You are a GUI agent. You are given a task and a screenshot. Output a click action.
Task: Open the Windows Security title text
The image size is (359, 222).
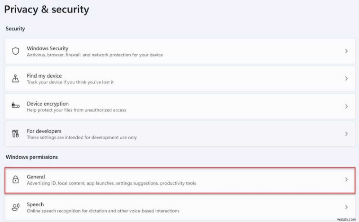click(47, 48)
